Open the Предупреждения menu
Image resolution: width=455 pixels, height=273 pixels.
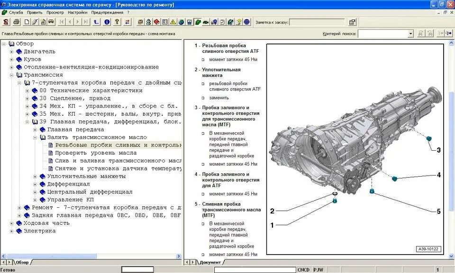coord(107,12)
